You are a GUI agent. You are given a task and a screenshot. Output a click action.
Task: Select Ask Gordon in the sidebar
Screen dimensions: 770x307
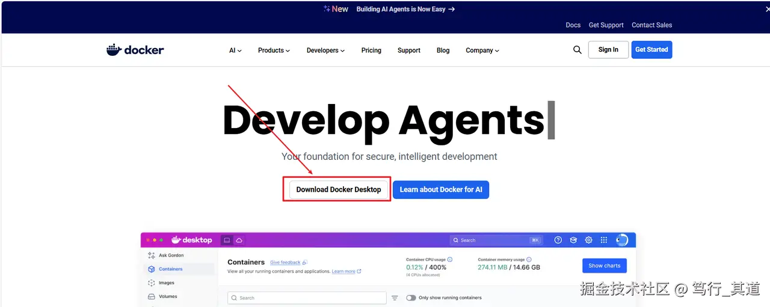coord(171,255)
